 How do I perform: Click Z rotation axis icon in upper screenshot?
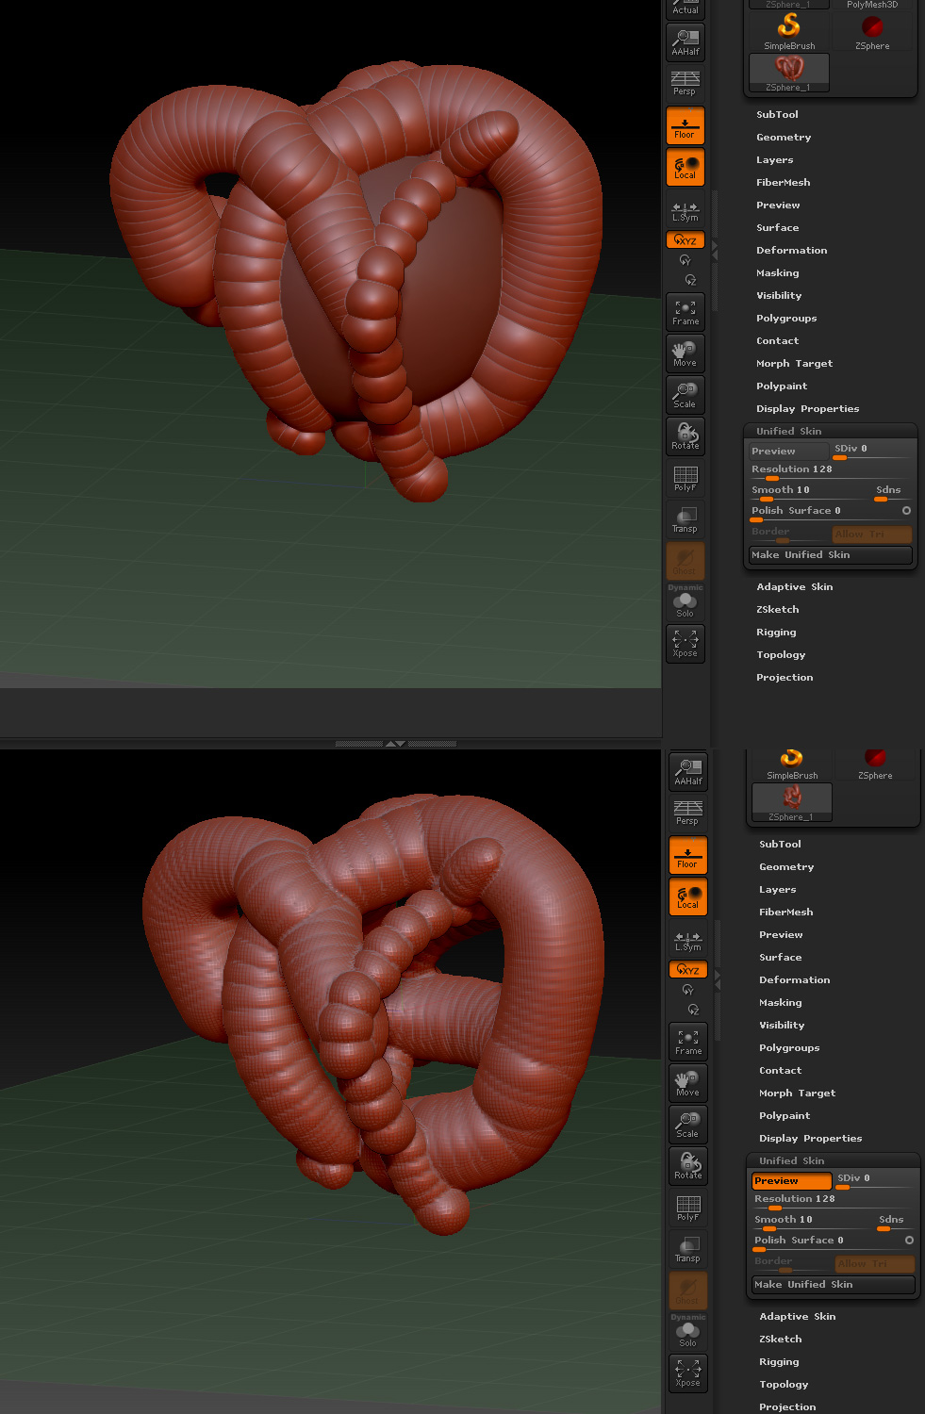(x=690, y=280)
